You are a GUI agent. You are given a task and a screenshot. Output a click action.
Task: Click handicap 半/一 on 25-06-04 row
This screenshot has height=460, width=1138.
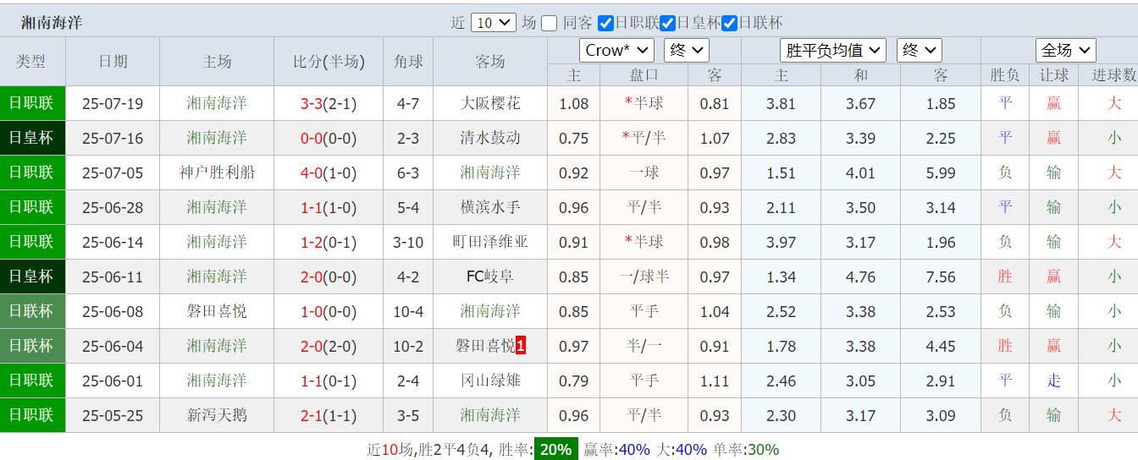click(644, 346)
